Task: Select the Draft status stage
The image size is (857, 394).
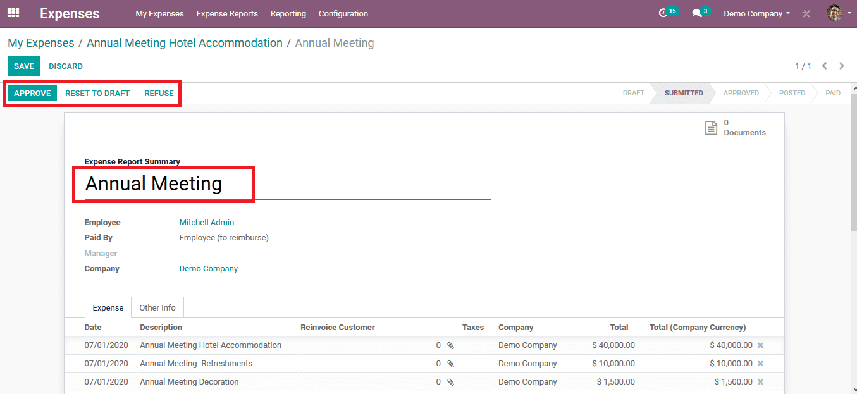Action: point(633,93)
